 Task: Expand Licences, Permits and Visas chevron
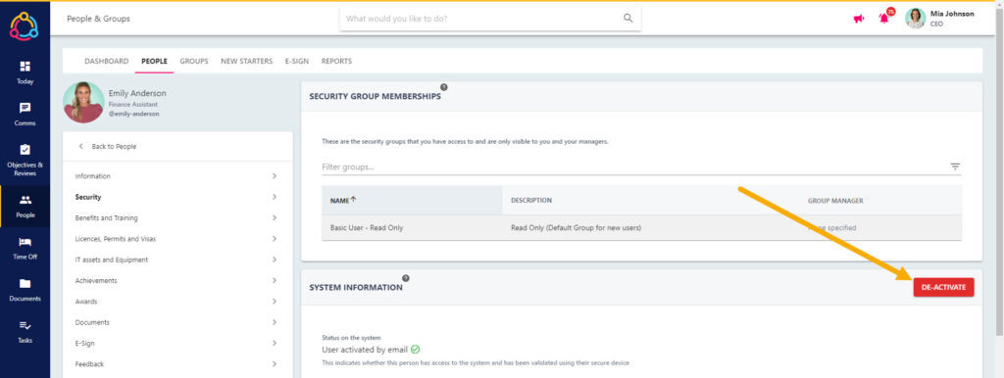[x=275, y=239]
